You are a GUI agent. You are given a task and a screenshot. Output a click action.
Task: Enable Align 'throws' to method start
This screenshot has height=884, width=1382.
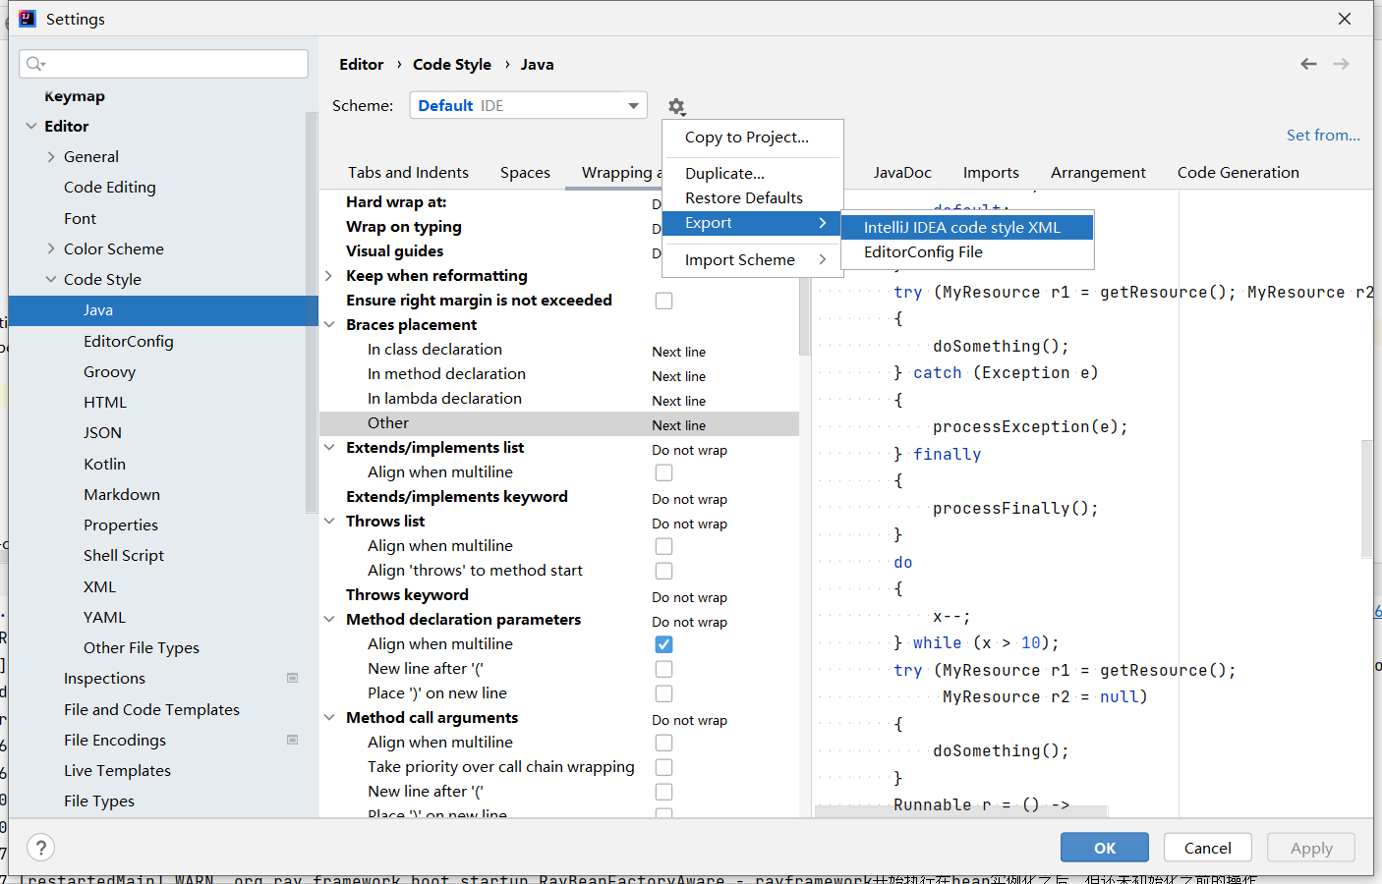(664, 571)
